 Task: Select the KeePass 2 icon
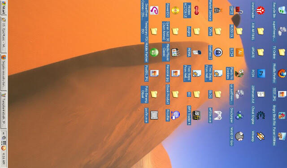tap(218, 52)
